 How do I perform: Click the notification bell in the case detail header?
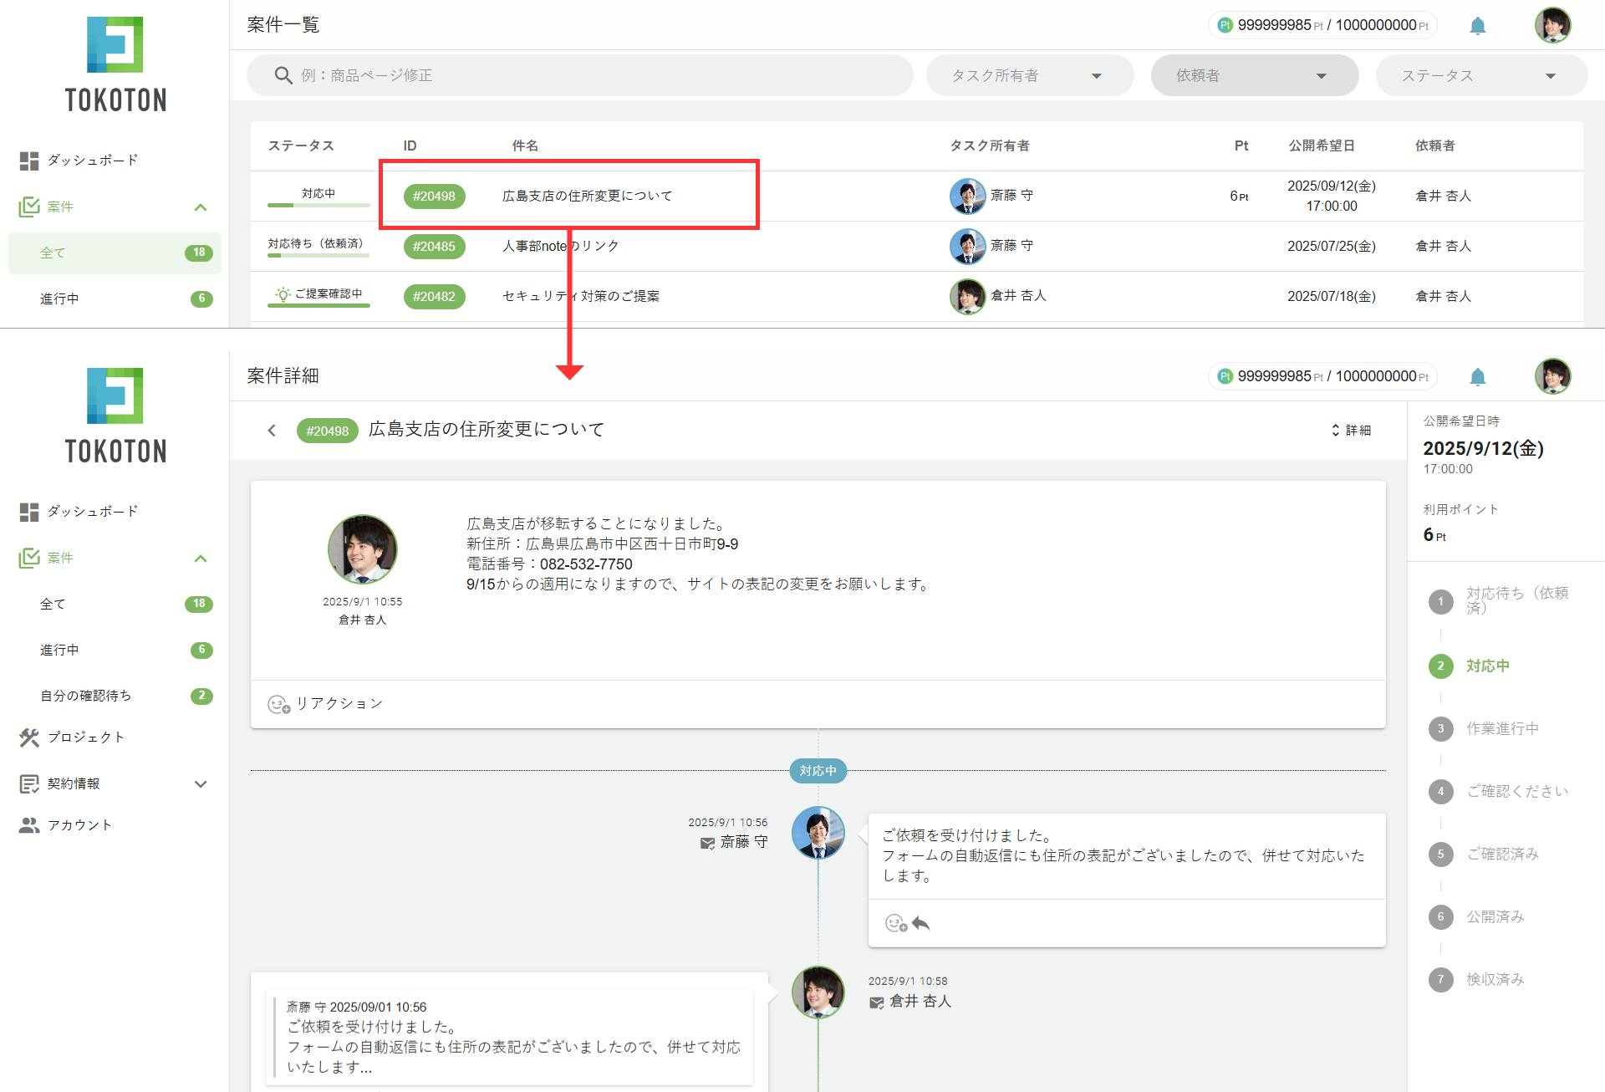pos(1477,377)
